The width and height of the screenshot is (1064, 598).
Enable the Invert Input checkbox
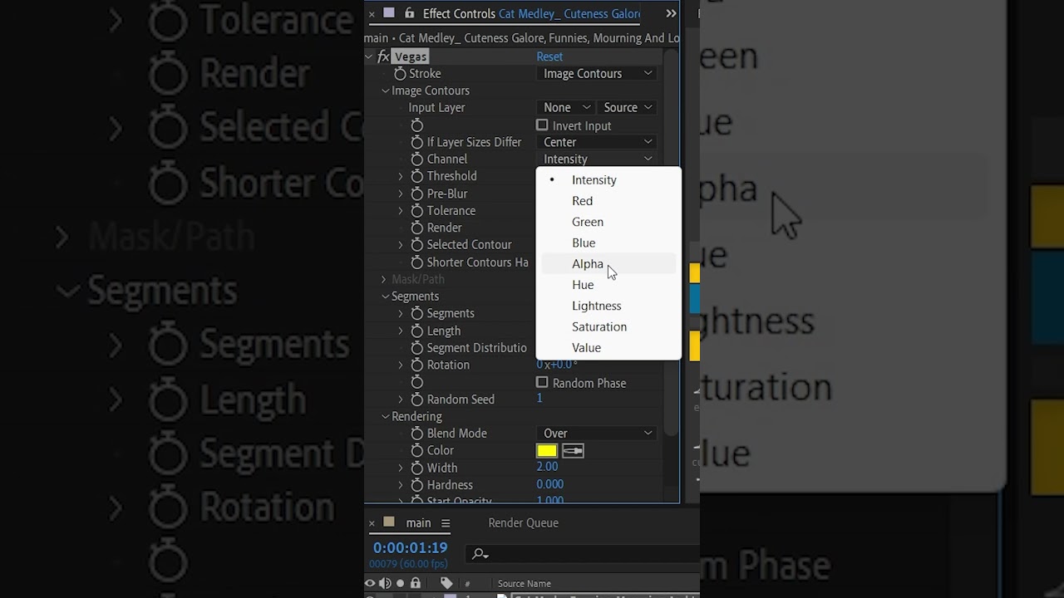(x=542, y=125)
